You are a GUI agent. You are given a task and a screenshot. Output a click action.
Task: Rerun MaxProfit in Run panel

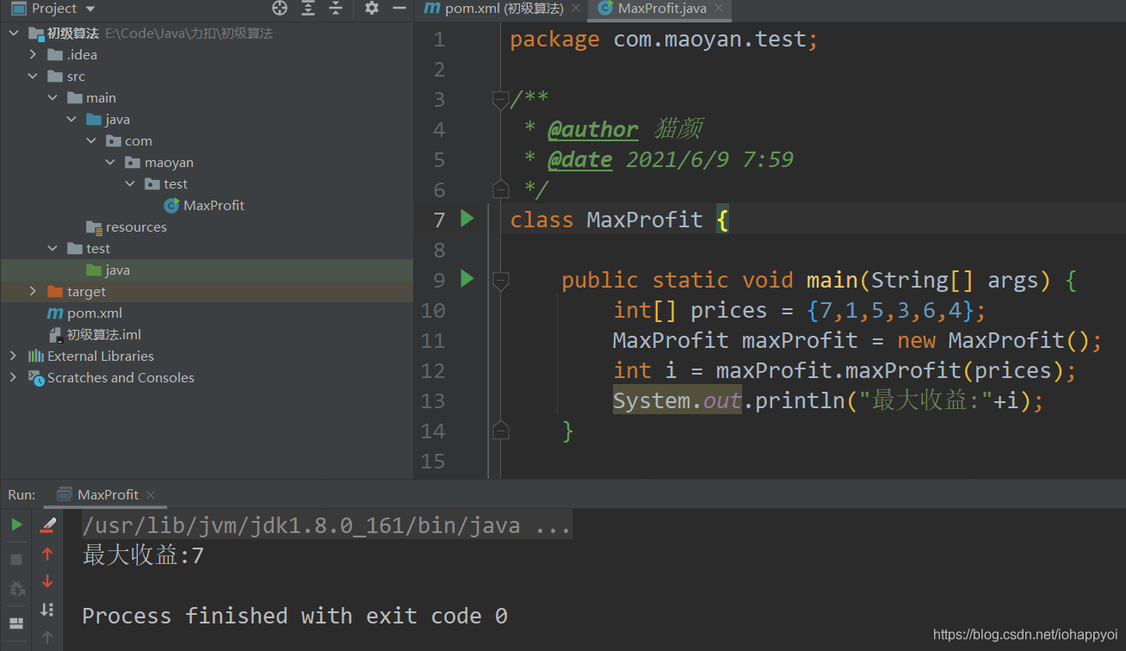click(x=16, y=524)
